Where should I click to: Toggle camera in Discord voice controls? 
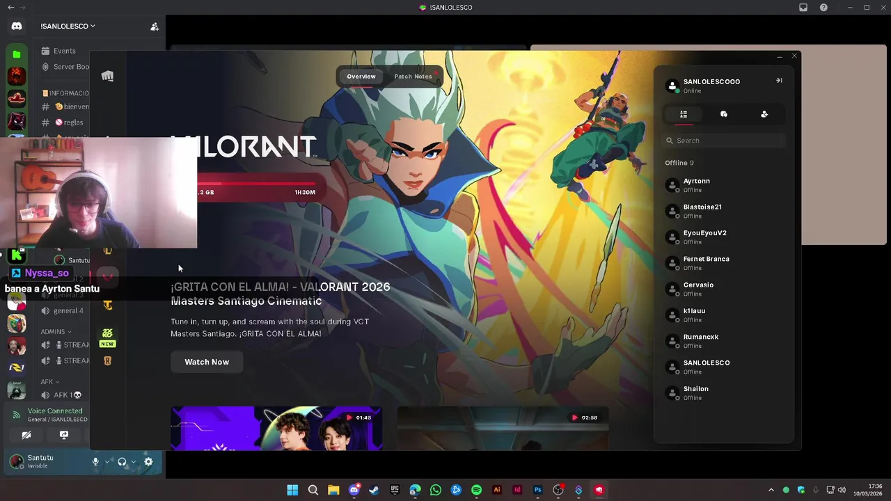pyautogui.click(x=26, y=435)
